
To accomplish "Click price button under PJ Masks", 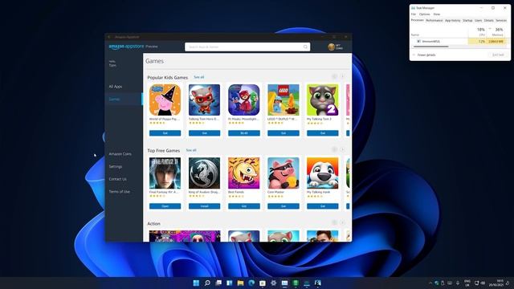I will (x=244, y=133).
